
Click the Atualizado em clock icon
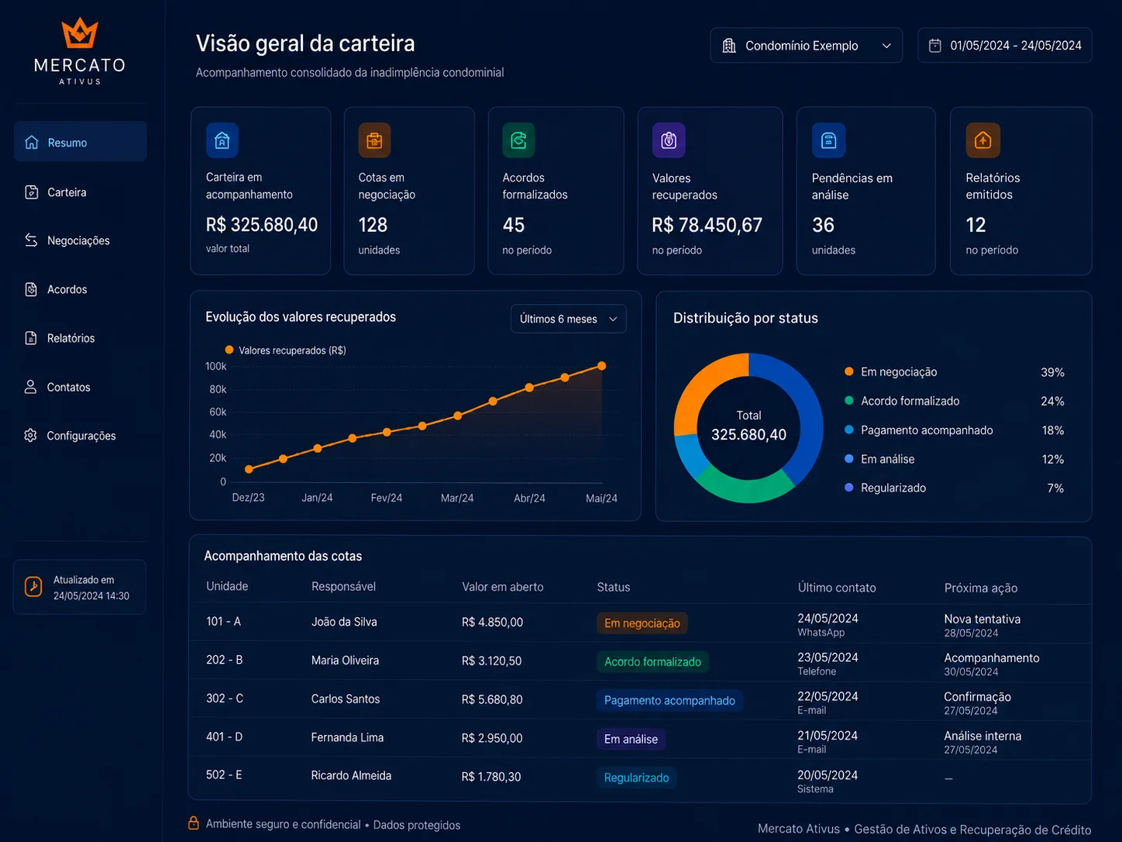tap(33, 587)
